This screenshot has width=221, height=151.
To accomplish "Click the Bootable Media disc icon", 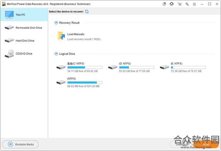I will point(10,144).
